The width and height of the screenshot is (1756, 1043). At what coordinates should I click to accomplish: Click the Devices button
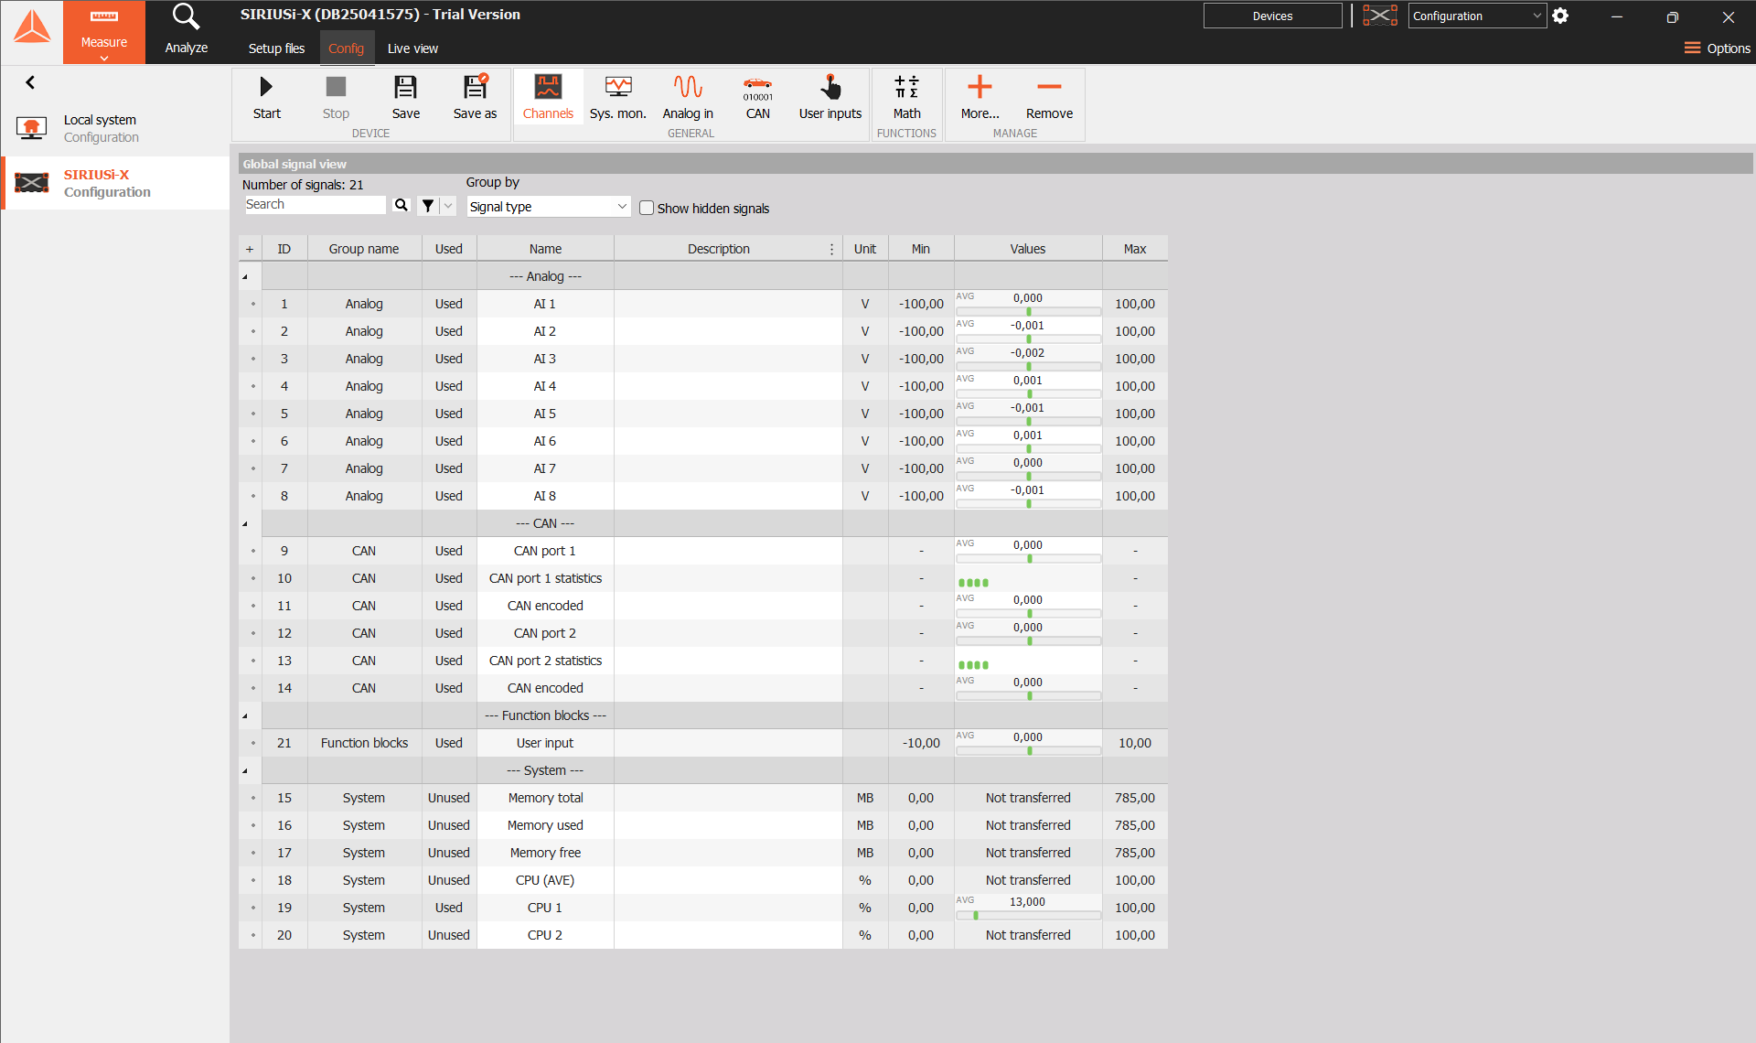1272,16
